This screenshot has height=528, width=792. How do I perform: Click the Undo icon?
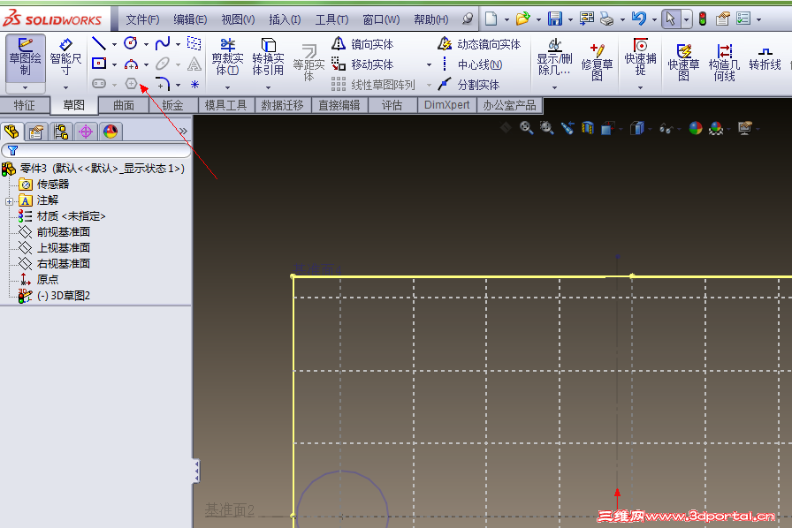pos(639,19)
